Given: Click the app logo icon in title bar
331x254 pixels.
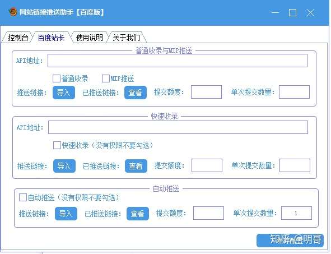Looking at the screenshot, I should [x=13, y=12].
